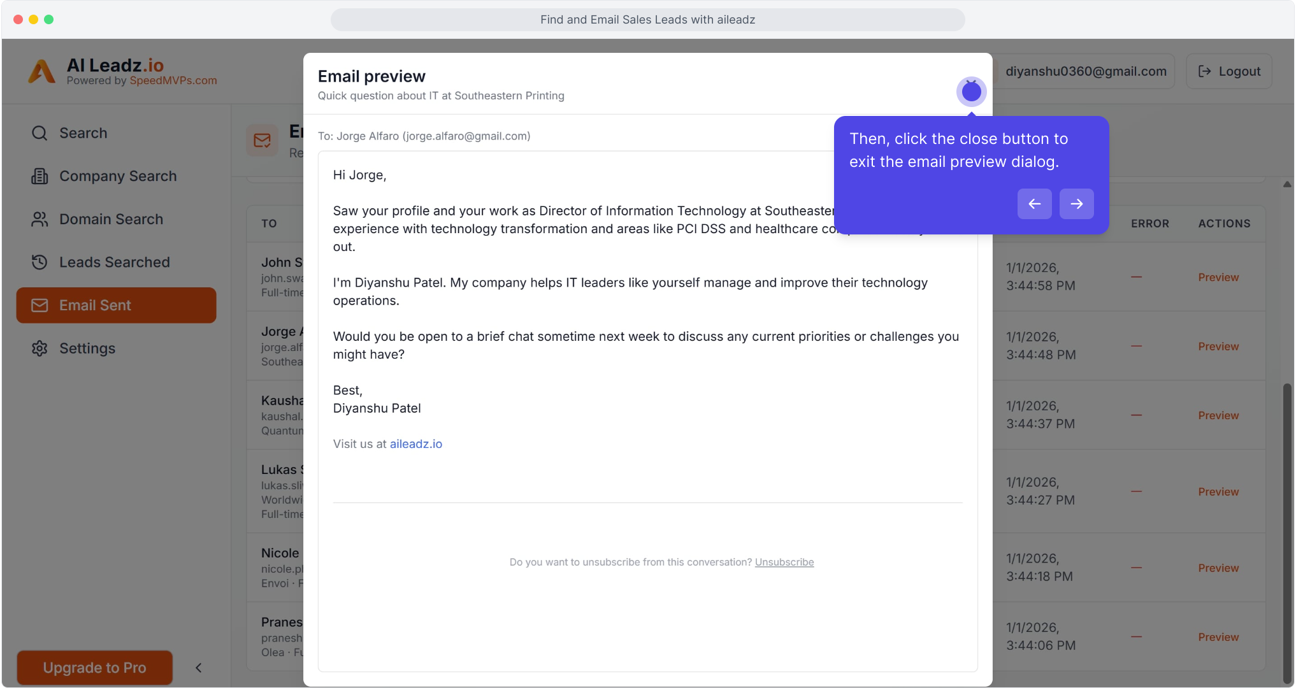
Task: Click the Logout button
Action: (1228, 71)
